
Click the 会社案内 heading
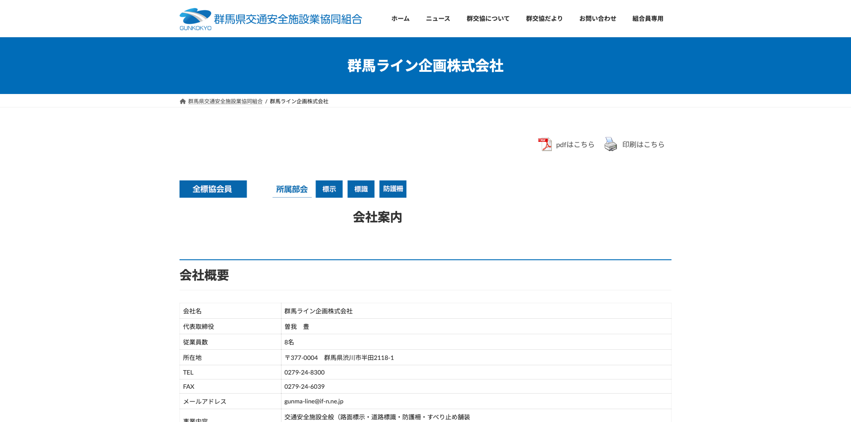(377, 217)
